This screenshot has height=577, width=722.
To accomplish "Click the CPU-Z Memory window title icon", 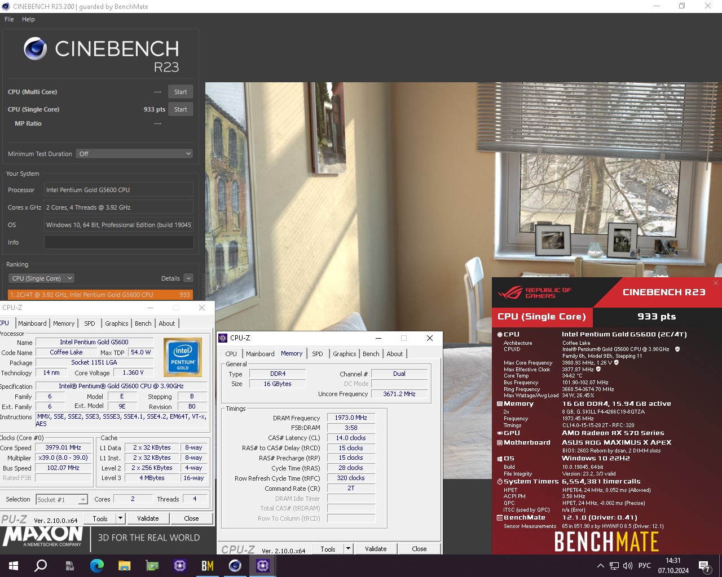I will [x=223, y=338].
